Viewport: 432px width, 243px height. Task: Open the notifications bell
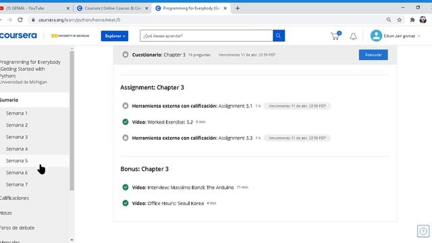[353, 36]
